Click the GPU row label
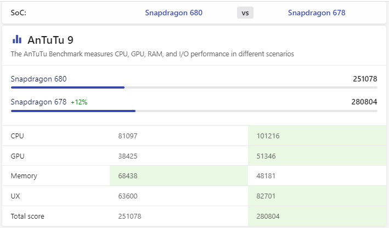The height and width of the screenshot is (228, 389). point(18,156)
